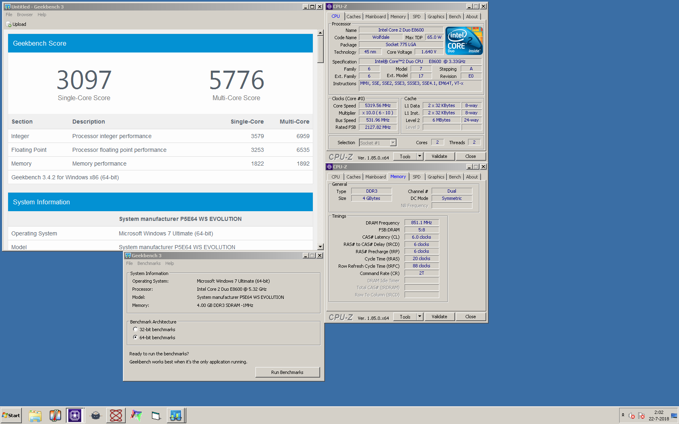Switch to Caches tab in upper CPU-Z
Image resolution: width=679 pixels, height=424 pixels.
(353, 17)
